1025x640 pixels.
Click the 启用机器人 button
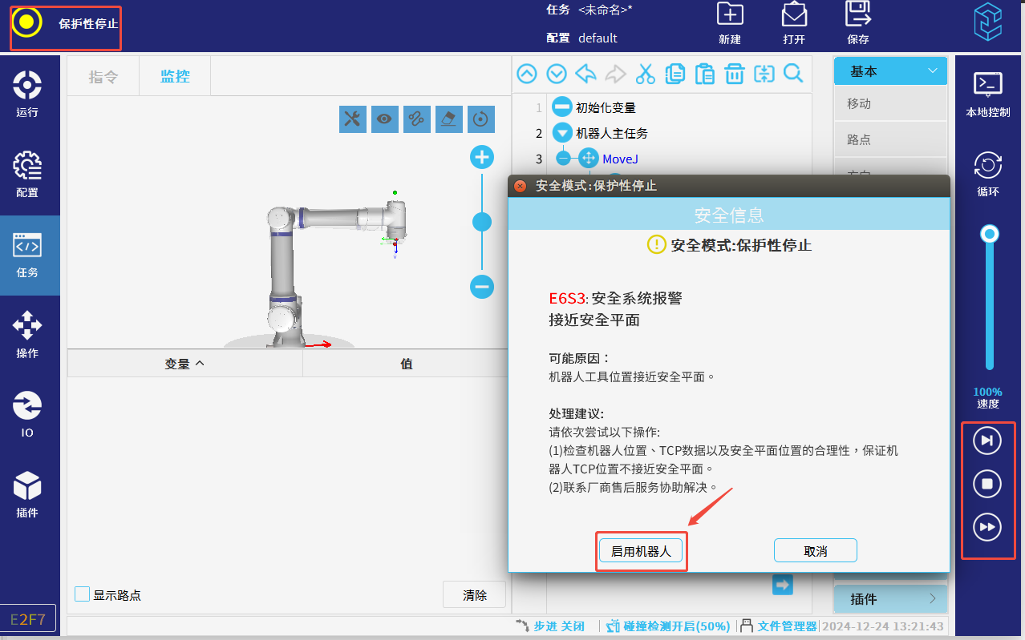pyautogui.click(x=641, y=551)
